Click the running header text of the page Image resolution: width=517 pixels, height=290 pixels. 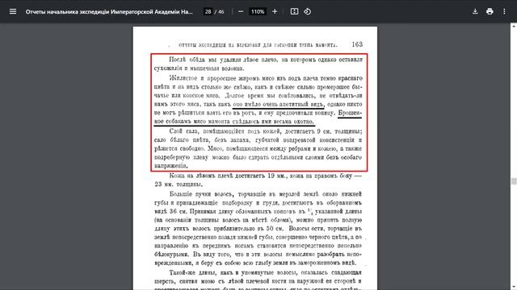tap(258, 45)
